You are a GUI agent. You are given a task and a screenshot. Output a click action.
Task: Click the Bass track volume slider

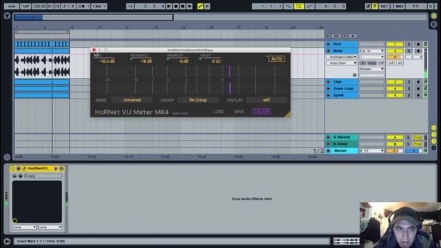point(395,57)
